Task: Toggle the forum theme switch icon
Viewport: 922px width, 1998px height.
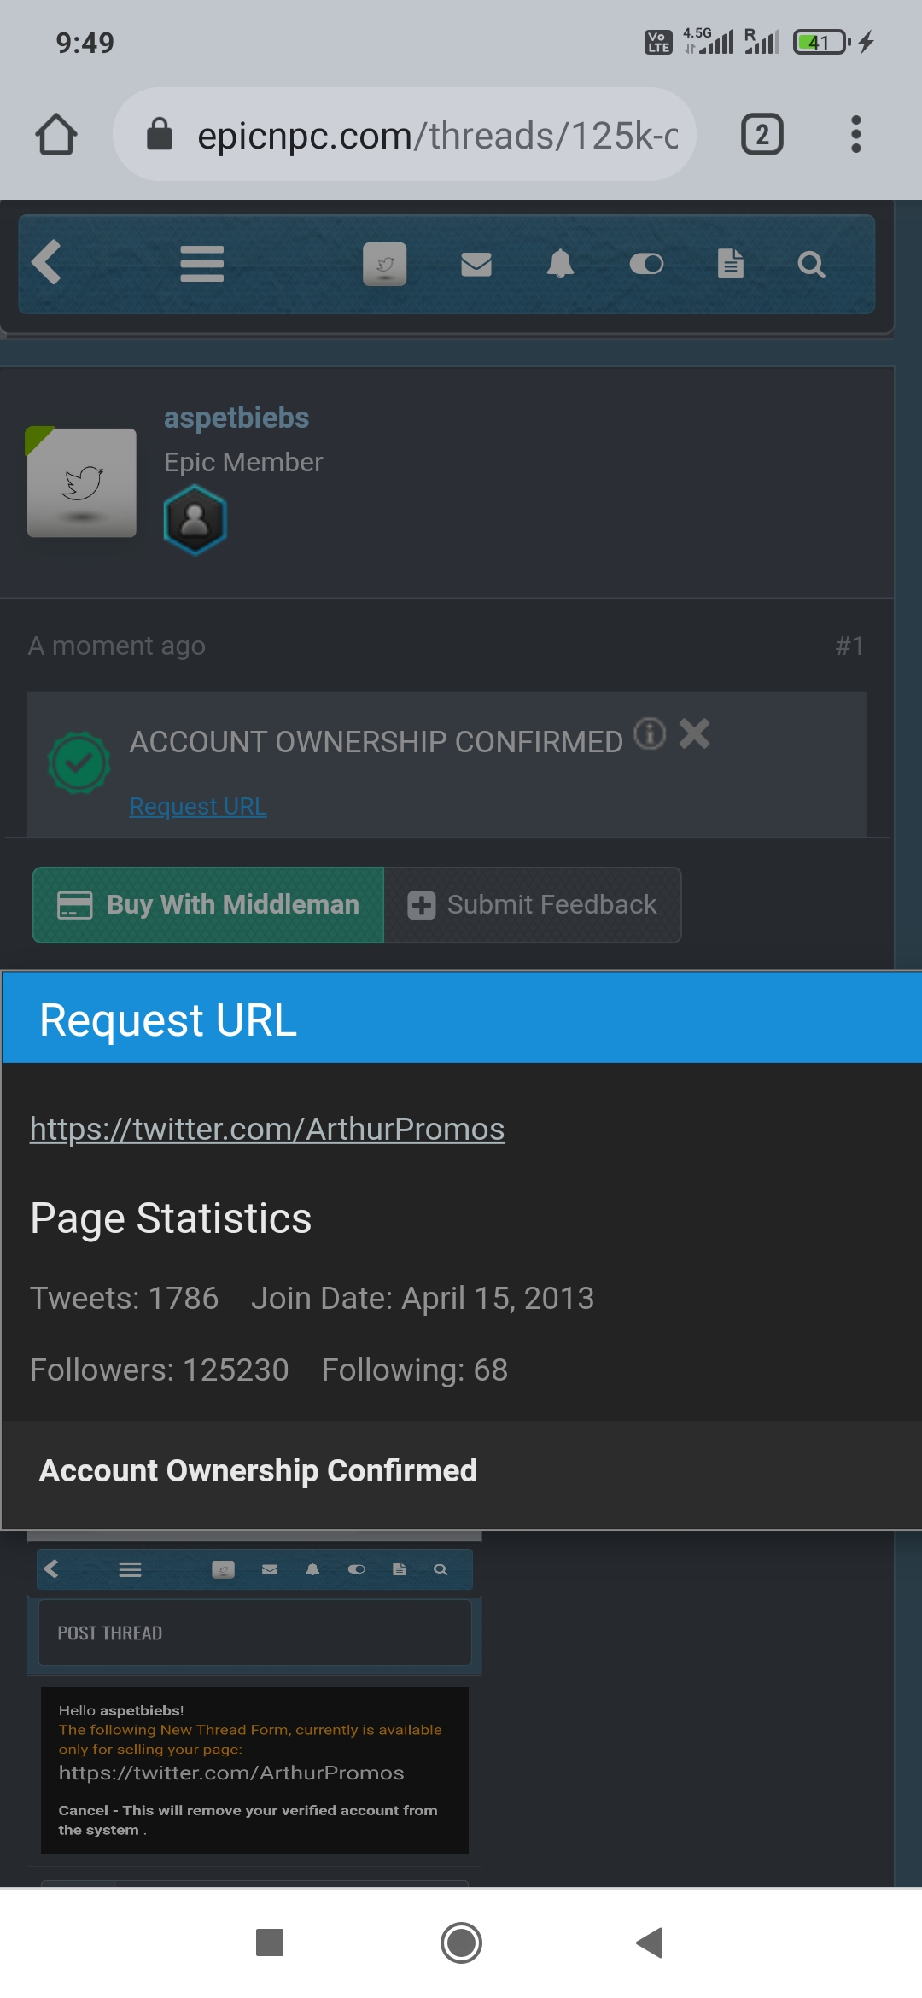Action: (x=646, y=264)
